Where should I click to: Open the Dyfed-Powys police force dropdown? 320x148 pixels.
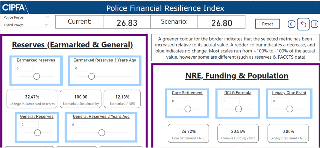(26, 25)
